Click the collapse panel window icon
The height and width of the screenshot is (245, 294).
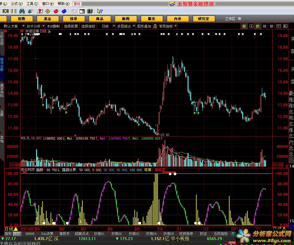(x=279, y=26)
